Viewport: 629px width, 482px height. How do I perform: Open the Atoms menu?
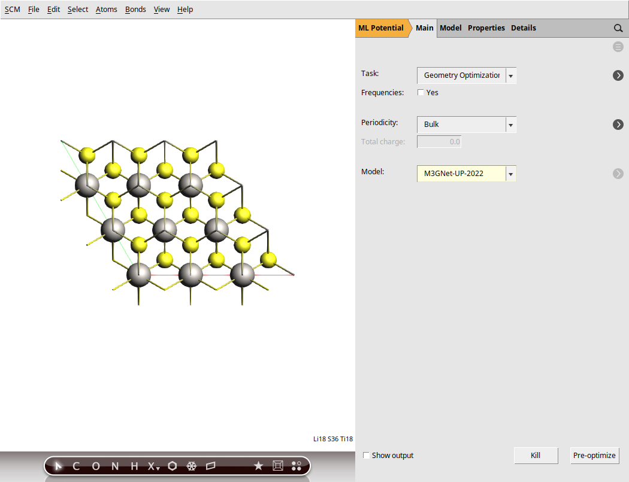(106, 9)
